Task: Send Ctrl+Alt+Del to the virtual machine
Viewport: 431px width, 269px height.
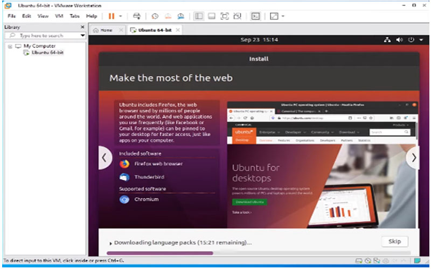Action: [137, 16]
